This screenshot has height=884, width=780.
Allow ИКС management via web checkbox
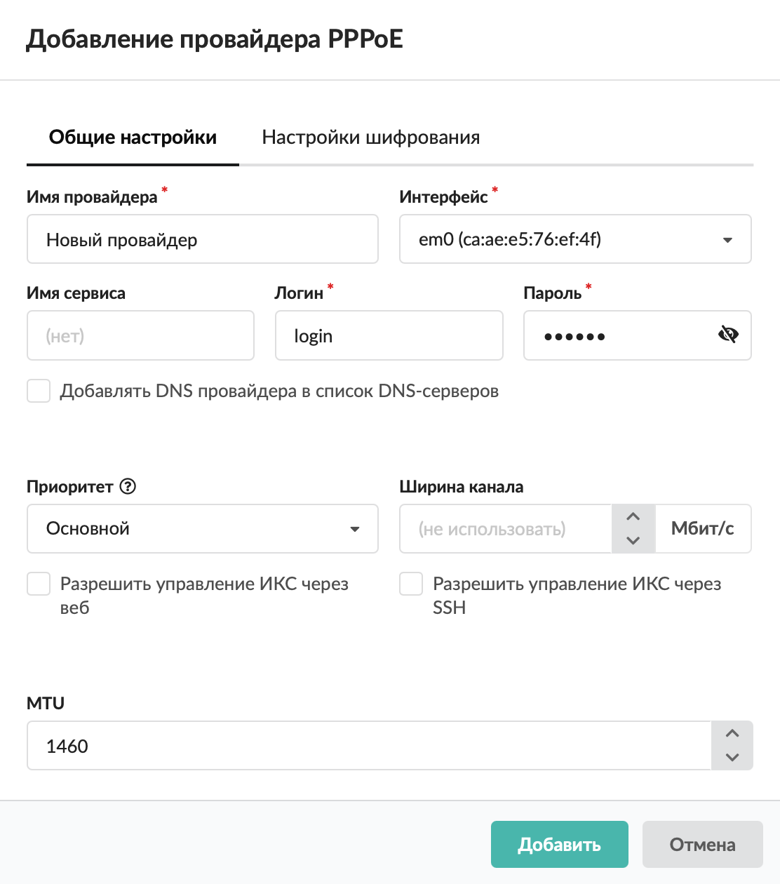(x=39, y=584)
